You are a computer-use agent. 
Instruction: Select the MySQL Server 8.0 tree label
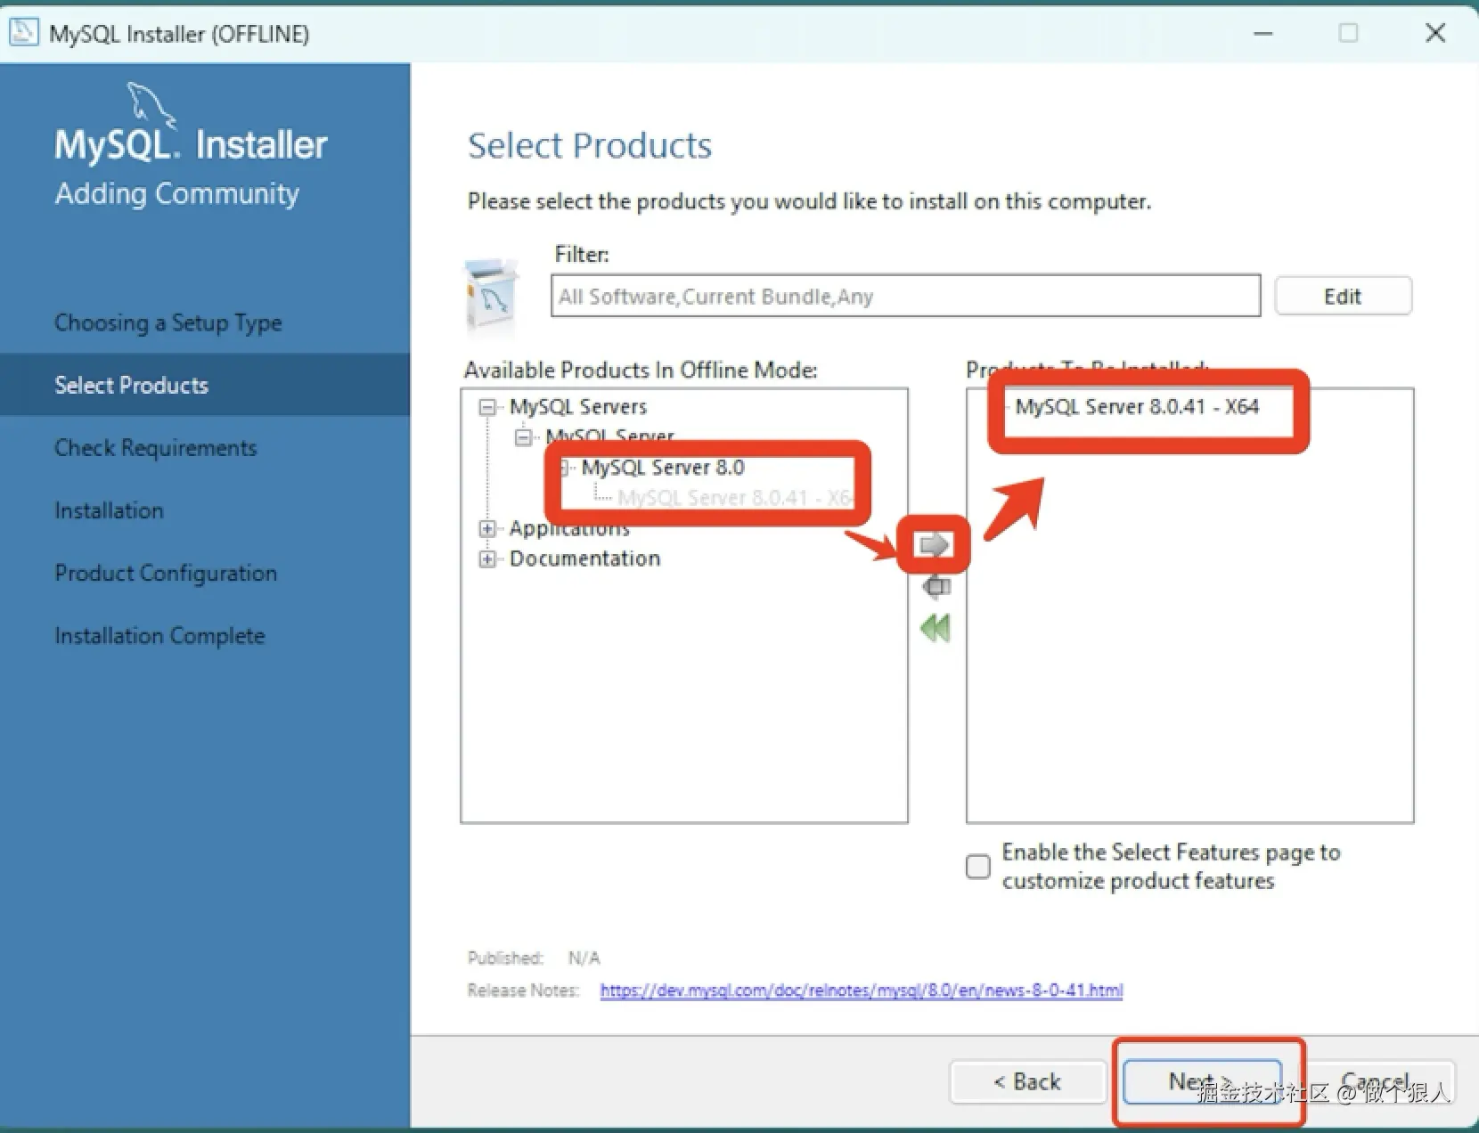(x=663, y=468)
